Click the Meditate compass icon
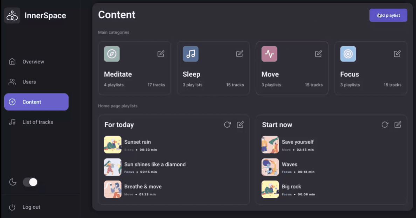 (x=112, y=54)
